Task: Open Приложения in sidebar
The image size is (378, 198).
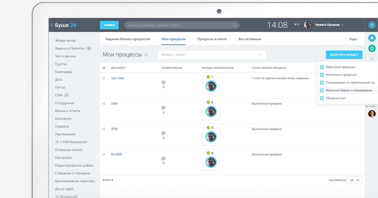Action: (65, 134)
